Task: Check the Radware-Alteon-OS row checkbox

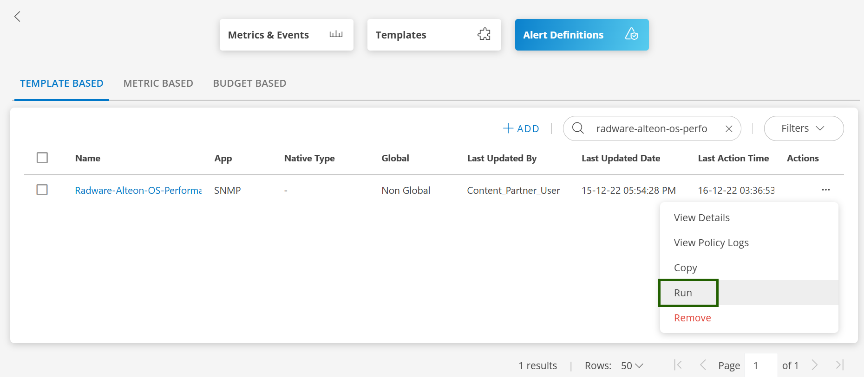Action: click(42, 190)
